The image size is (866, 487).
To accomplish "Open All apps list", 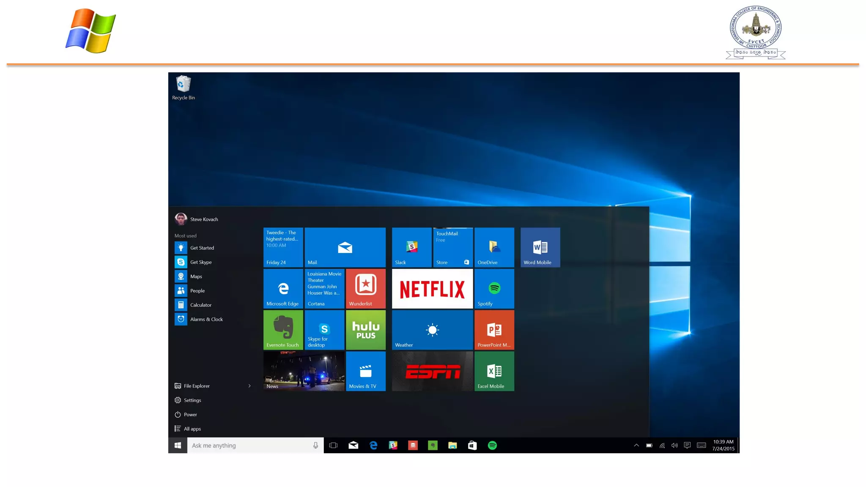I will (x=192, y=429).
